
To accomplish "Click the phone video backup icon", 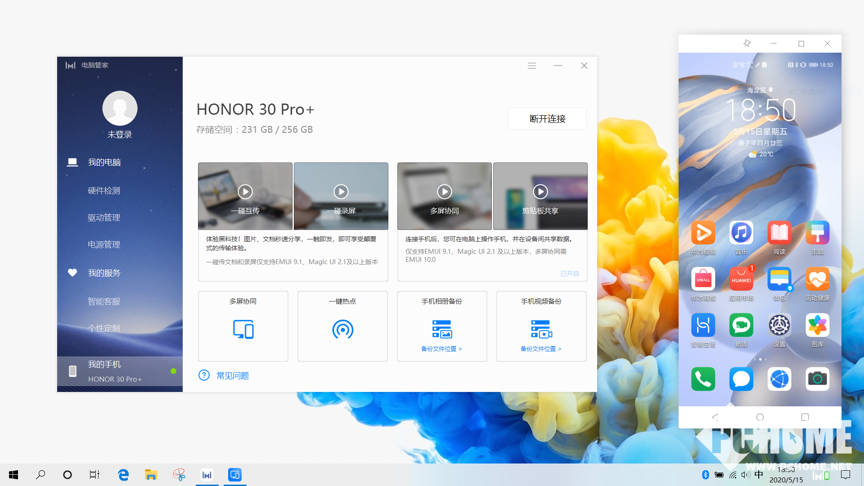I will tap(541, 329).
